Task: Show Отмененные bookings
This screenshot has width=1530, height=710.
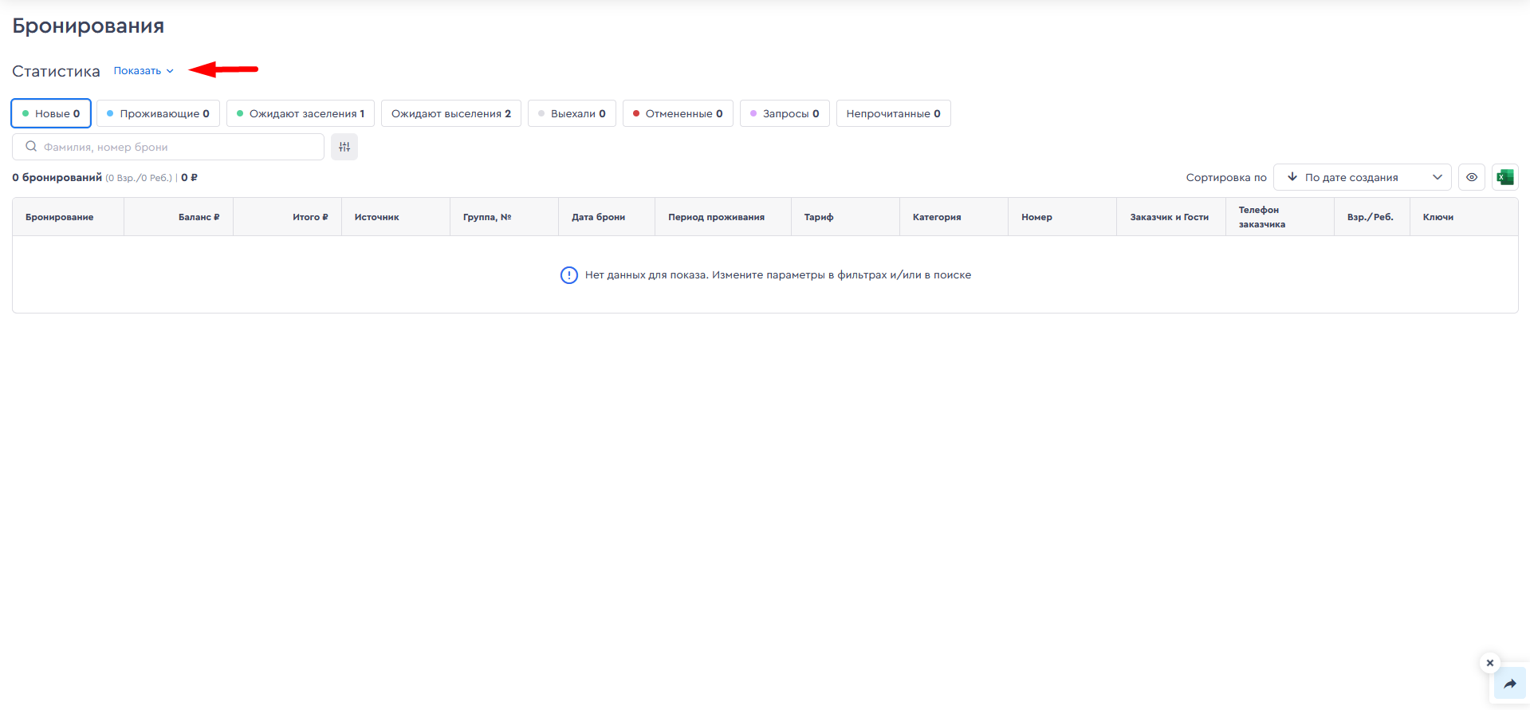Action: (678, 113)
